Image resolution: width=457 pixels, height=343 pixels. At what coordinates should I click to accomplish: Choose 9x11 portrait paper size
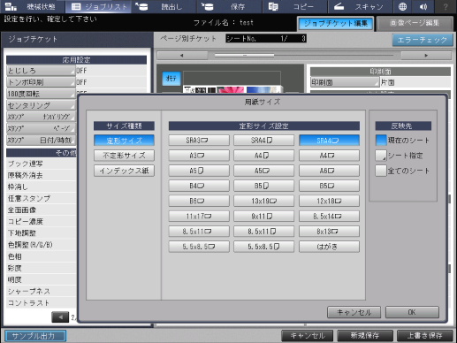point(264,216)
